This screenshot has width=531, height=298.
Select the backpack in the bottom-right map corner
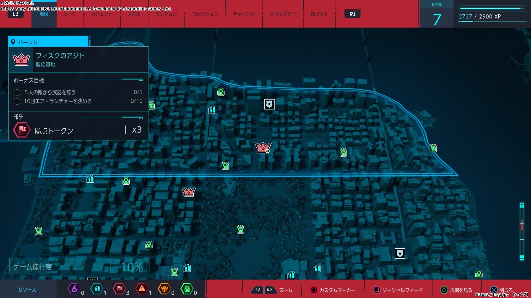pyautogui.click(x=479, y=274)
